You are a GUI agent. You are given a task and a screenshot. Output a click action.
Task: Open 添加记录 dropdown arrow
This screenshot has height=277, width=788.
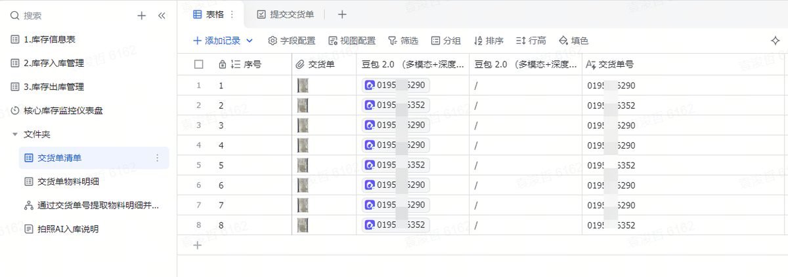click(x=250, y=41)
